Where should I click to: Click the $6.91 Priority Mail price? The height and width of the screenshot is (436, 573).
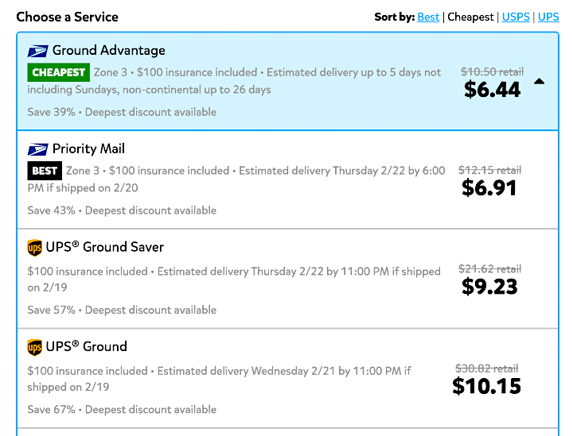[489, 187]
